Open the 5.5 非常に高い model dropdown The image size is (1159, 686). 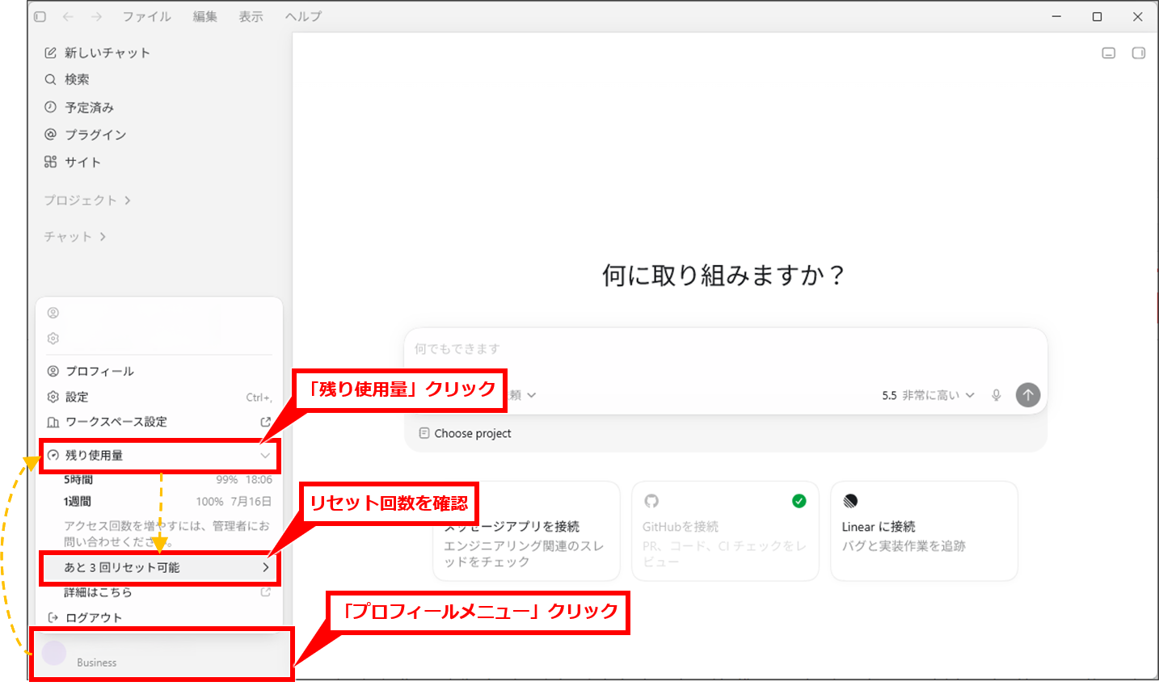[x=928, y=395]
